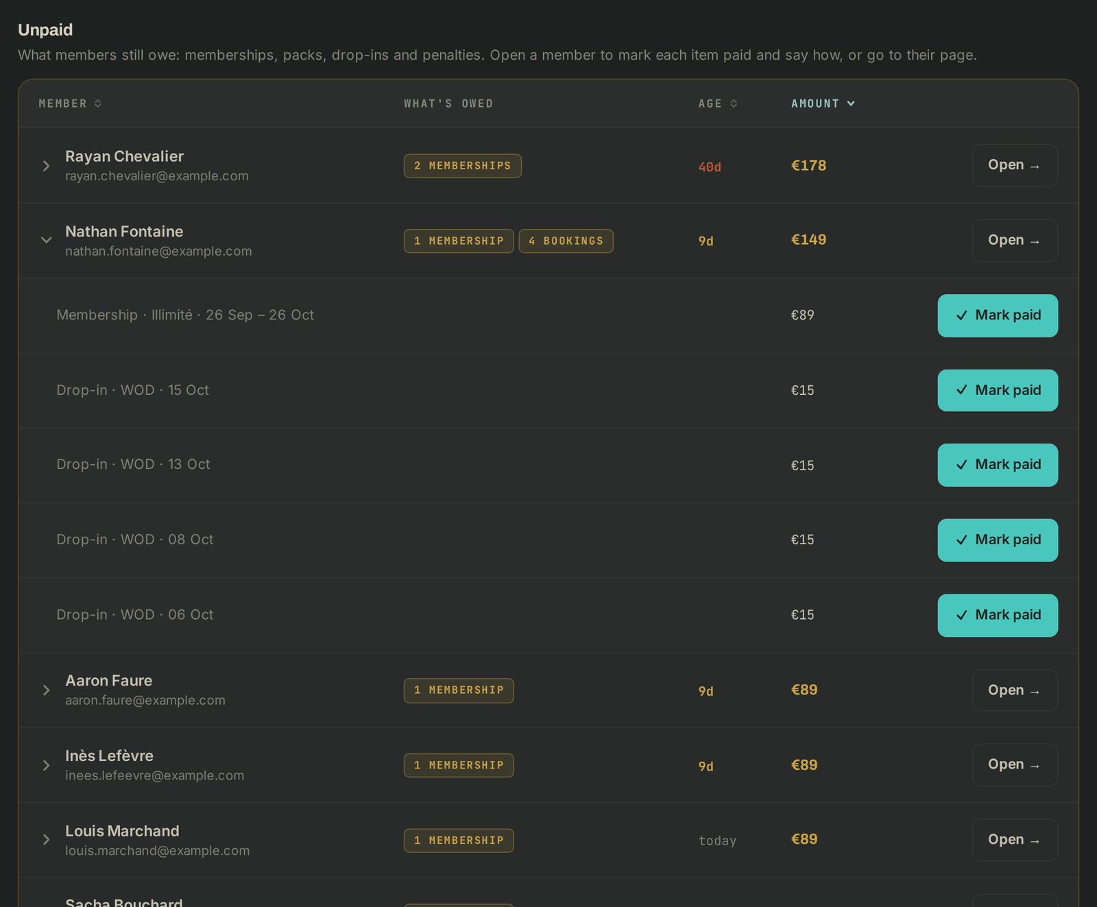Screen dimensions: 1097x907
Task: Click the name Aaron Faure
Action: point(109,681)
